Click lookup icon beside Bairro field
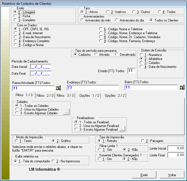Screen dimensions: 187x181 click(x=182, y=87)
